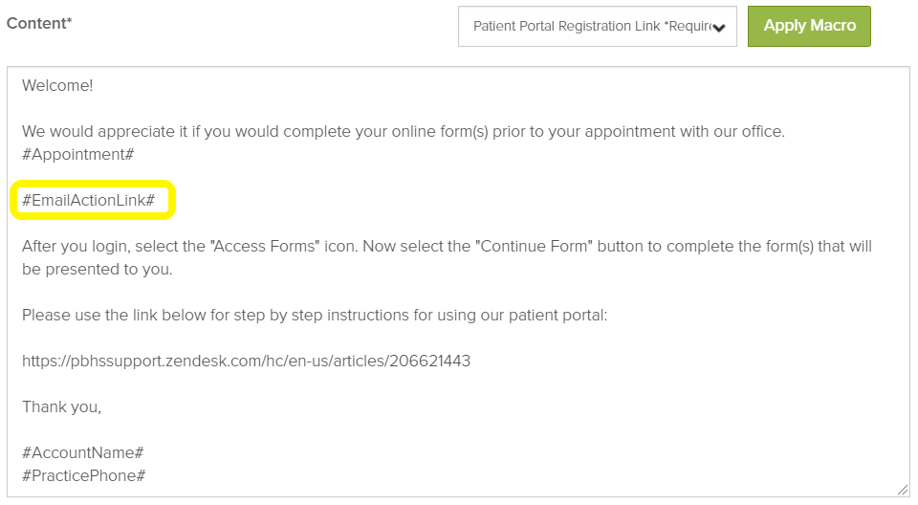Viewport: 918px width, 505px height.
Task: Click the #AccountName# placeholder text
Action: 82,453
